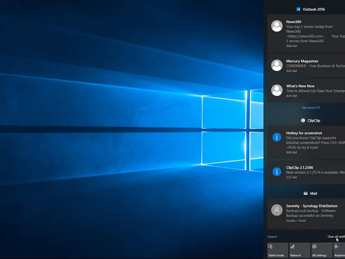The image size is (345, 259).
Task: Click the Mercury Magazines sender avatar
Action: [x=277, y=65]
